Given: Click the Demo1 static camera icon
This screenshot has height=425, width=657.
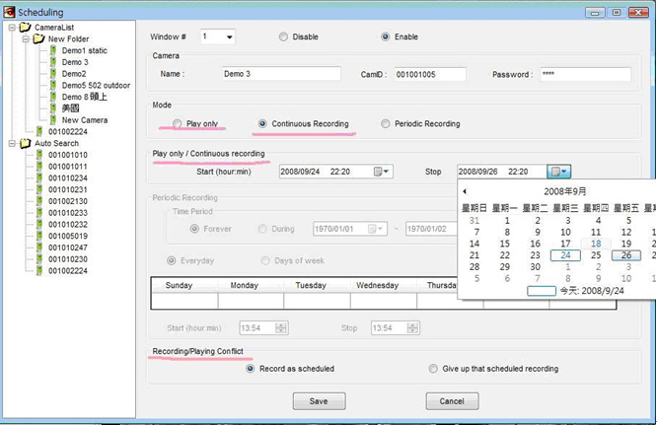Looking at the screenshot, I should 53,50.
